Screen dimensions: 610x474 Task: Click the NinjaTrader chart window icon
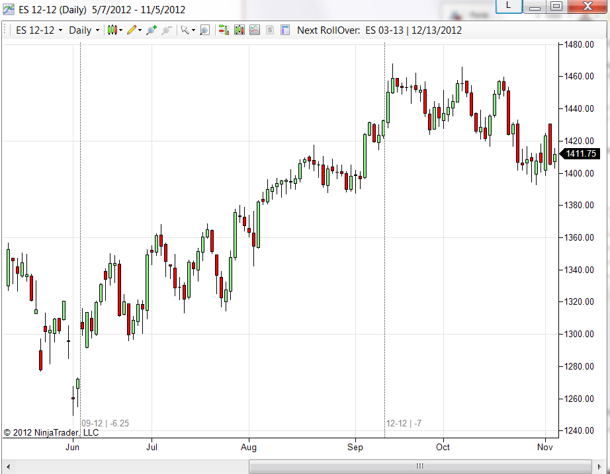coord(8,9)
